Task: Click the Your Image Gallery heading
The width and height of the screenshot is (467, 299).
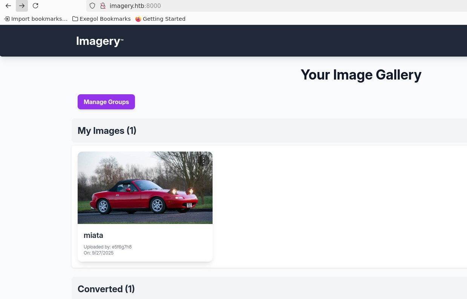Action: (361, 75)
